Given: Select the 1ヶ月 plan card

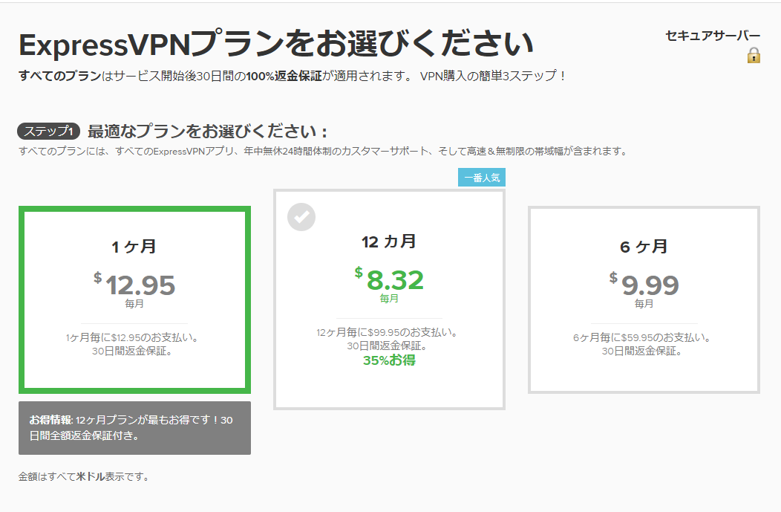Looking at the screenshot, I should [x=134, y=299].
